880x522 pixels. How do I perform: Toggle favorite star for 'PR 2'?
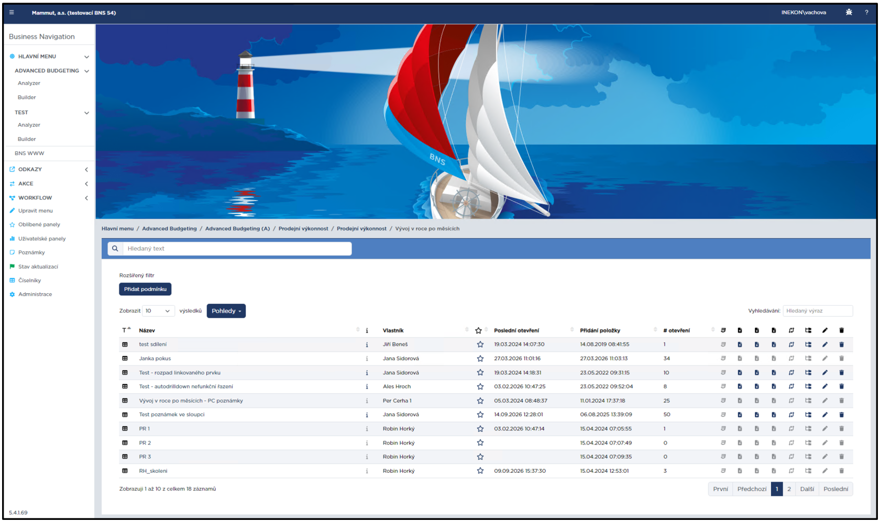pyautogui.click(x=480, y=443)
